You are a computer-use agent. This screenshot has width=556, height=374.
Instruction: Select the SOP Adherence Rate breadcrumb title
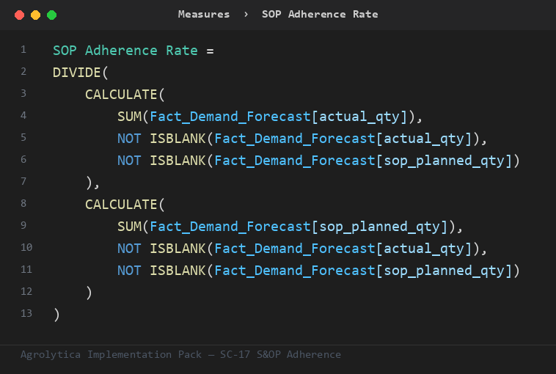[320, 14]
